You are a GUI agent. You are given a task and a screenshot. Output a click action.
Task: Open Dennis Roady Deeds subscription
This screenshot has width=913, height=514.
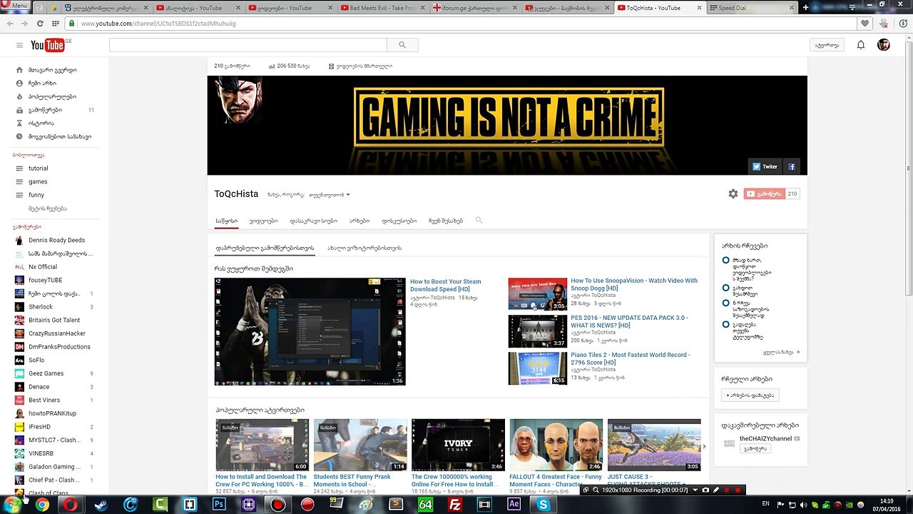click(x=56, y=240)
